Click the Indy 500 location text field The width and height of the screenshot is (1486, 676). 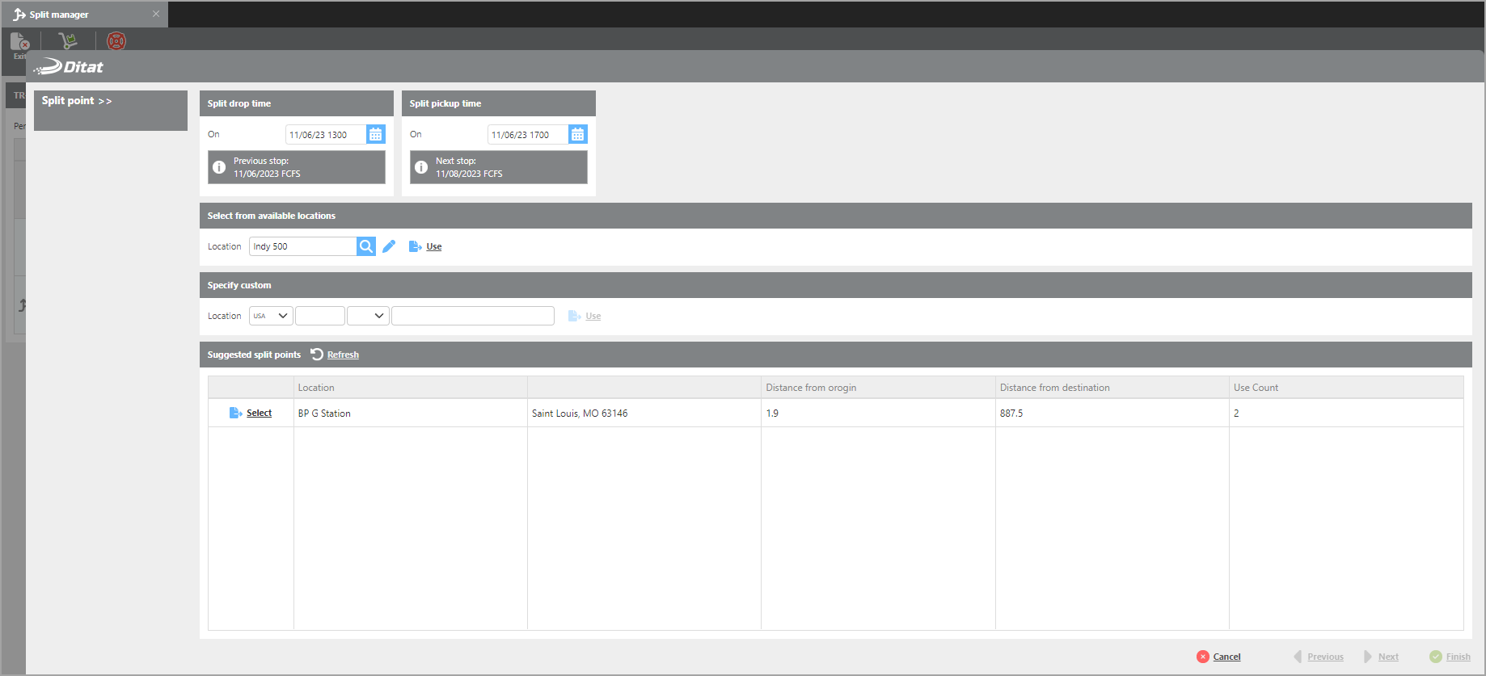coord(302,246)
